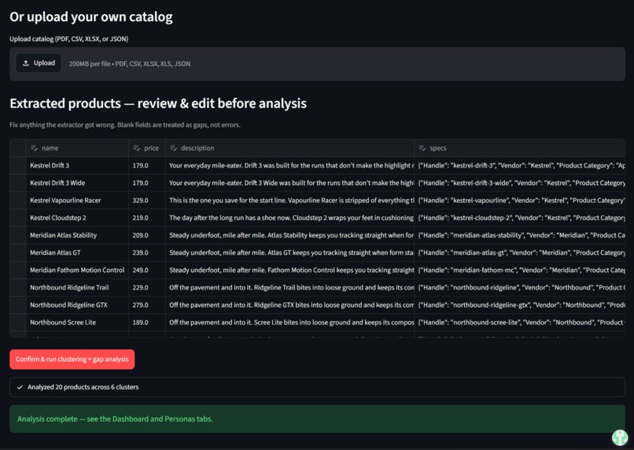634x450 pixels.
Task: Click the 219.0 price cell
Action: click(147, 217)
